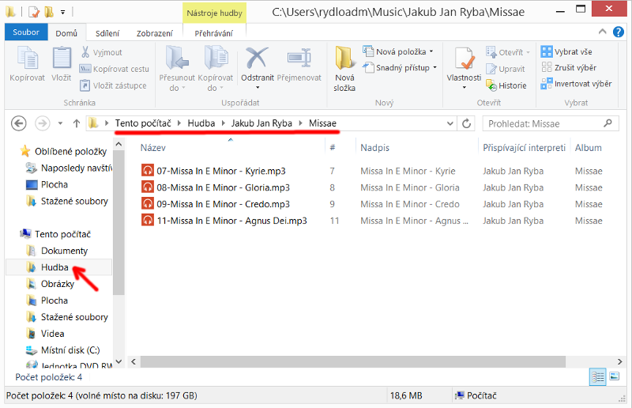Image resolution: width=632 pixels, height=408 pixels.
Task: Collapse the ribbon with the chevron arrow
Action: pos(602,33)
